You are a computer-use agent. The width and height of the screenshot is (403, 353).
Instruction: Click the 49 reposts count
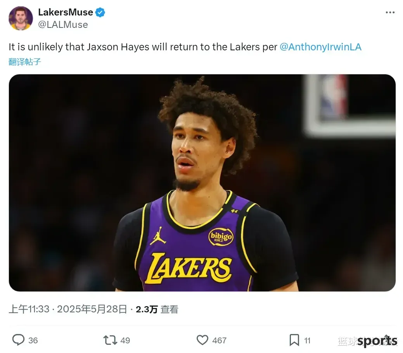tap(125, 341)
